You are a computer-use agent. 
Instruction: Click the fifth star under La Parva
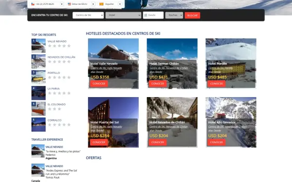click(x=69, y=93)
